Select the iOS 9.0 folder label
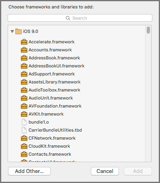This screenshot has width=160, height=183. click(x=31, y=31)
